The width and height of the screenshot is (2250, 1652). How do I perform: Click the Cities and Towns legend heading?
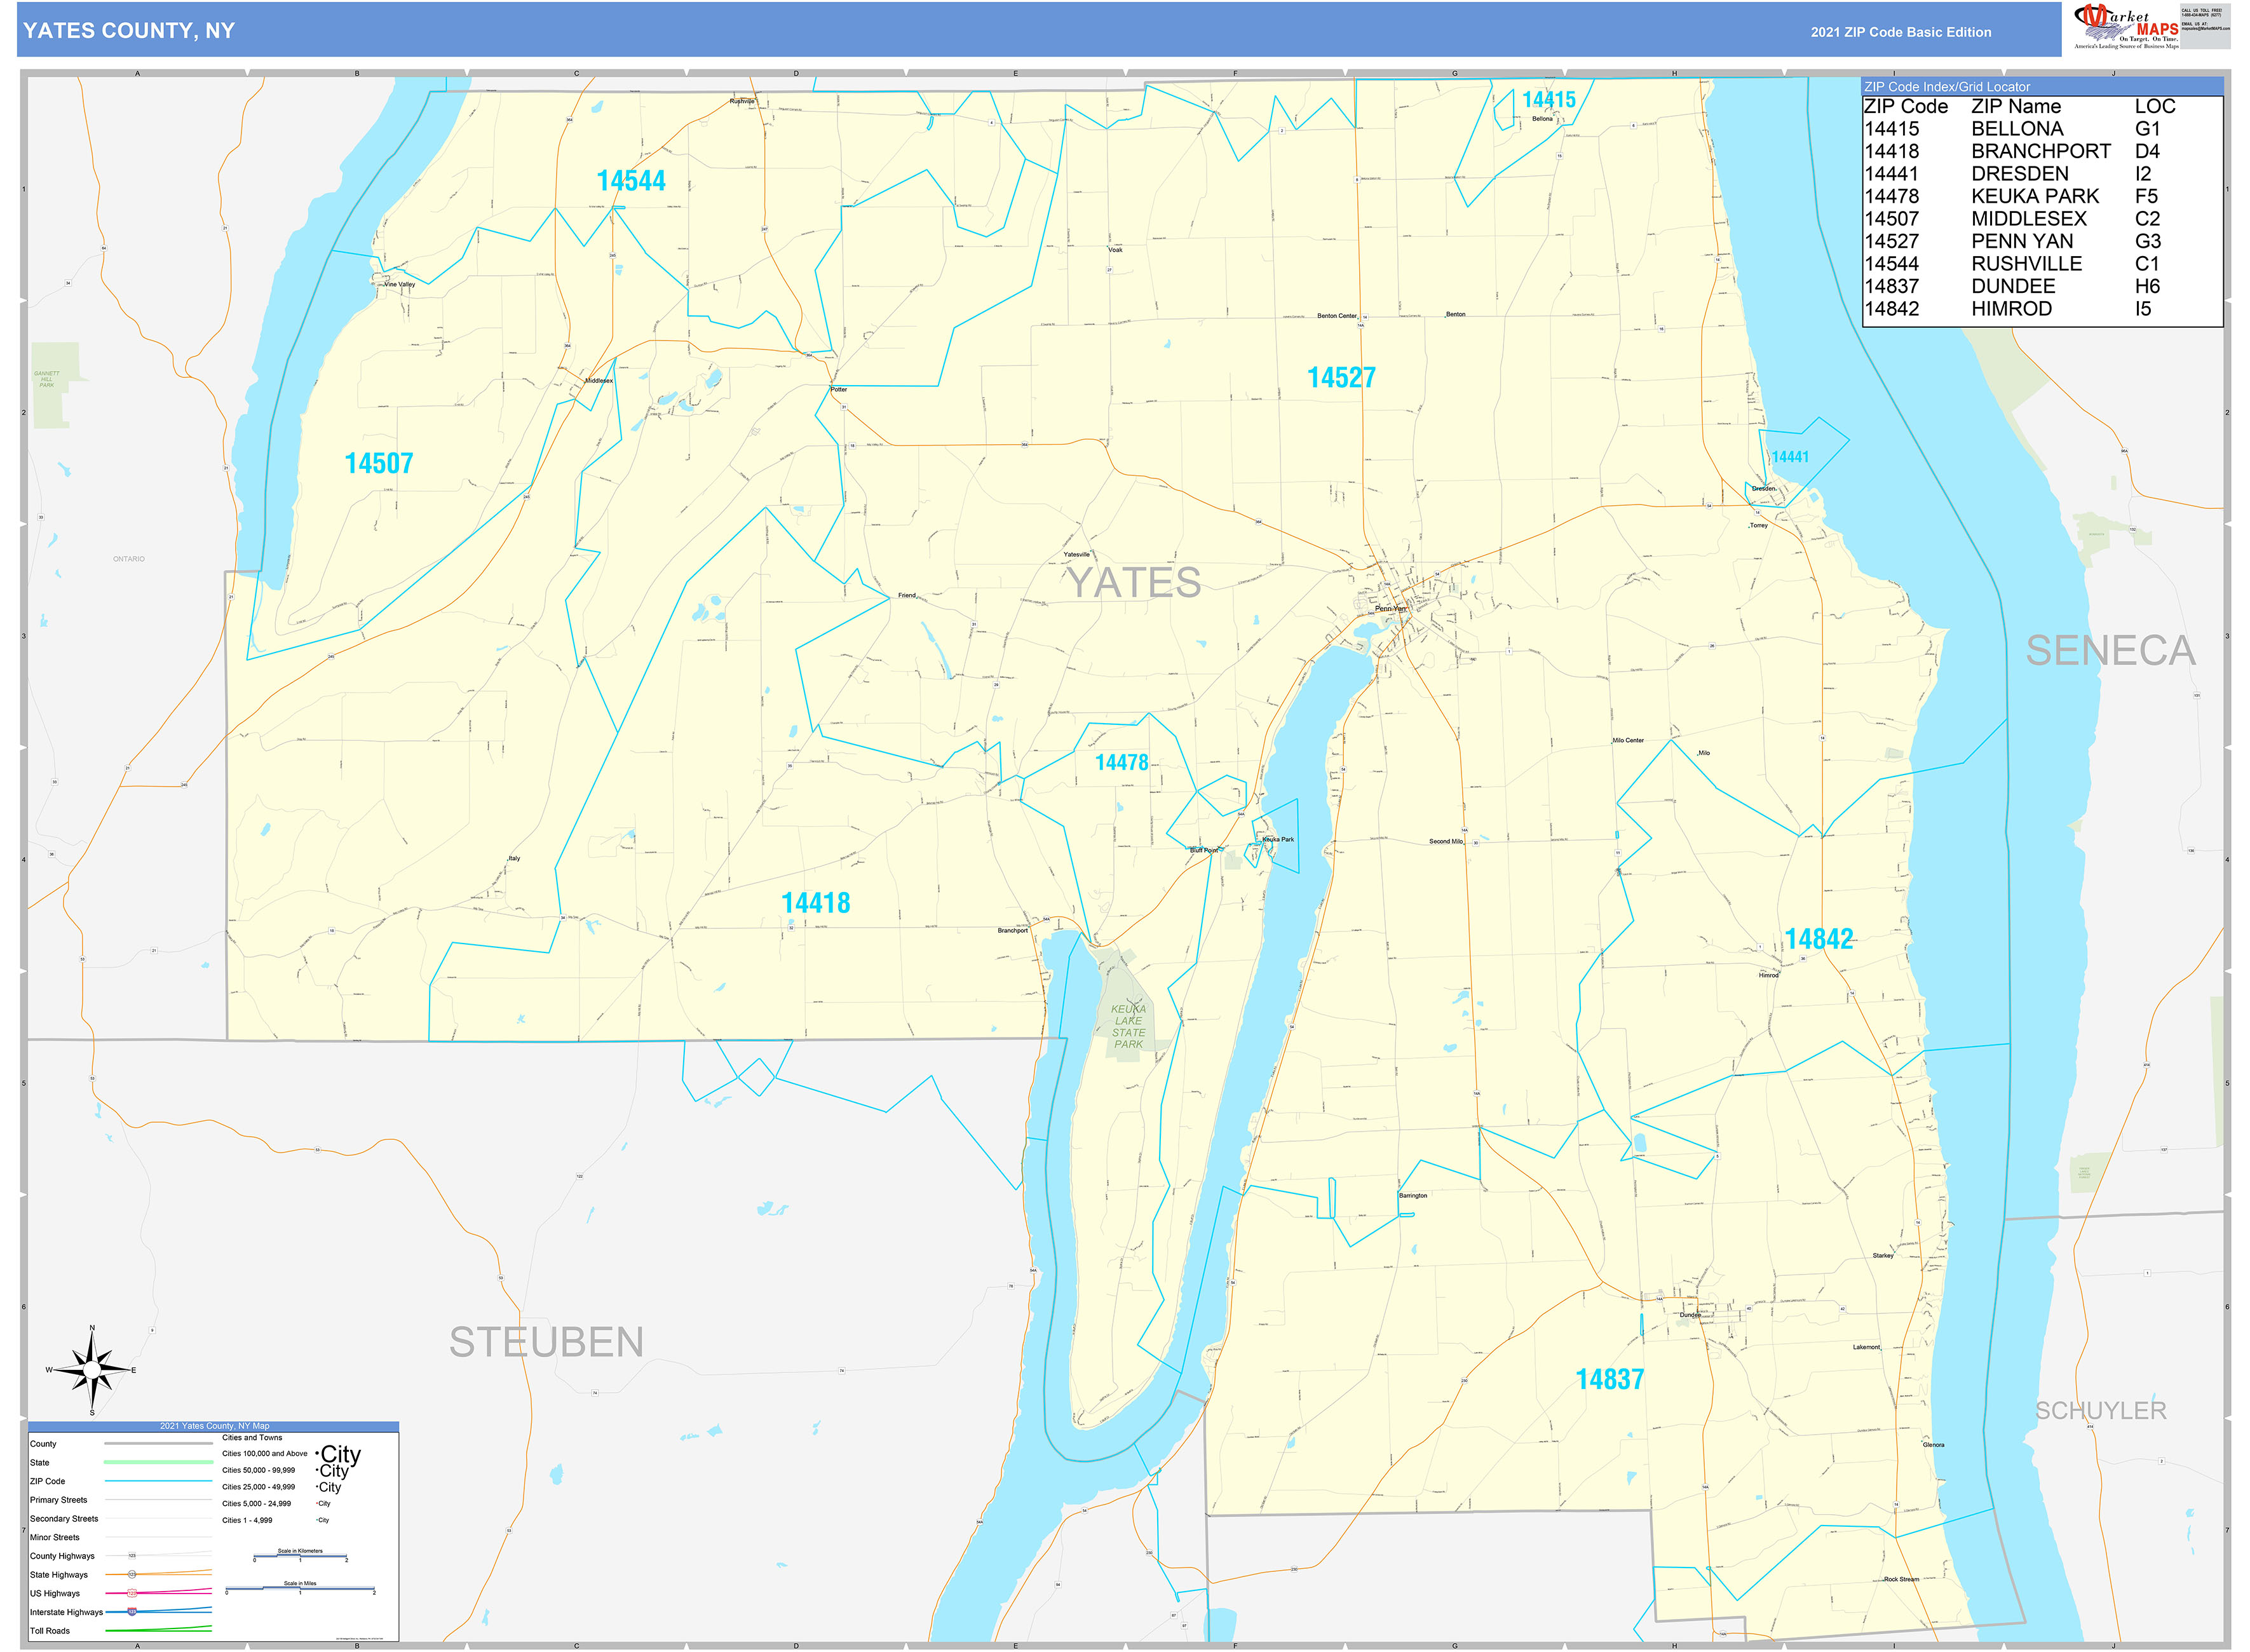click(253, 1438)
